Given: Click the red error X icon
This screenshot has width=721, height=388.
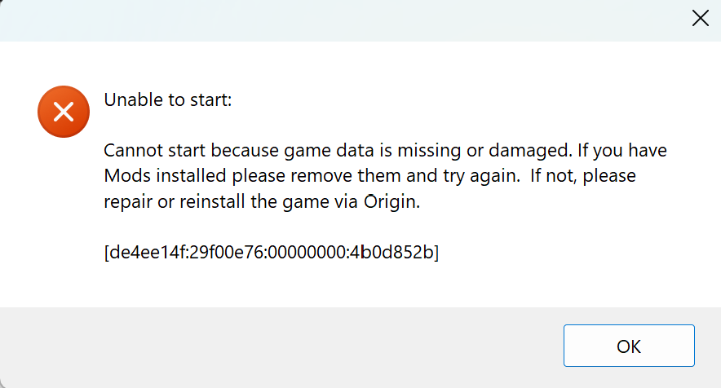Looking at the screenshot, I should click(64, 112).
